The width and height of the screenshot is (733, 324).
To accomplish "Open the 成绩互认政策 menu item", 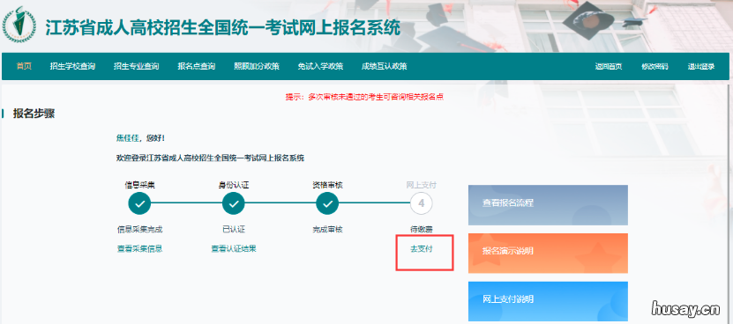I will [x=385, y=66].
